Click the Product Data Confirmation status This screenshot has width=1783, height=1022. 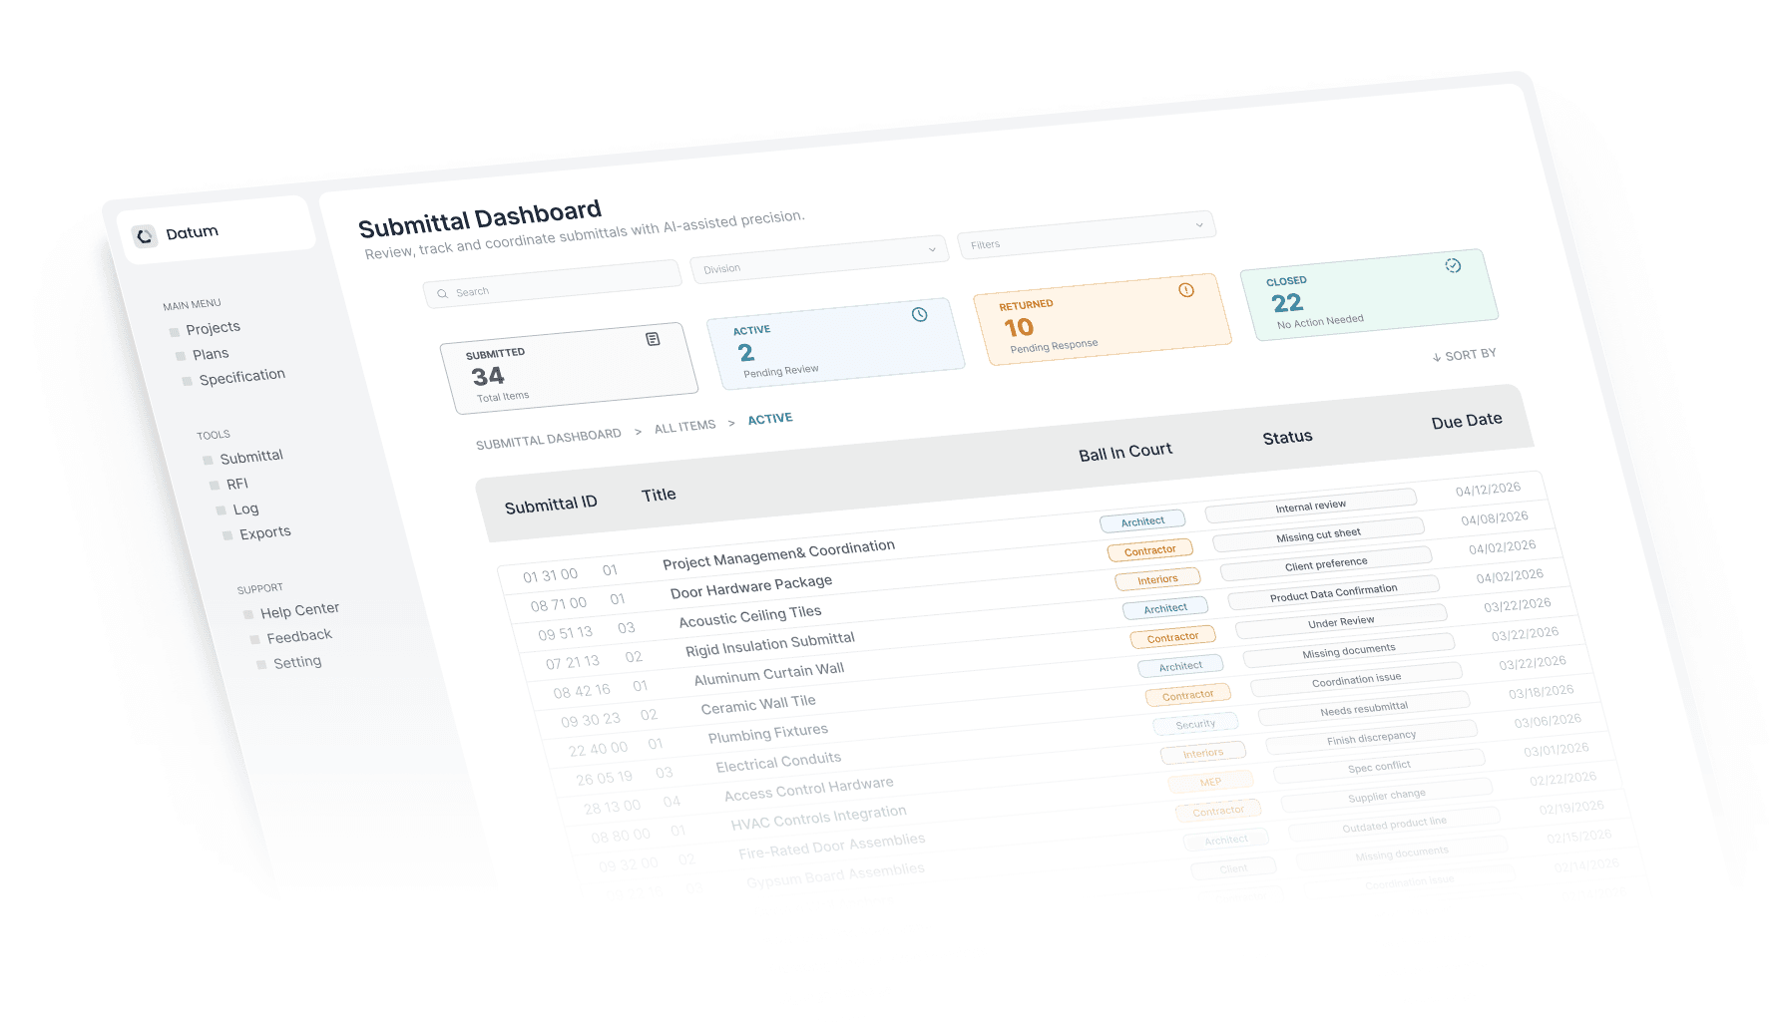click(x=1334, y=593)
